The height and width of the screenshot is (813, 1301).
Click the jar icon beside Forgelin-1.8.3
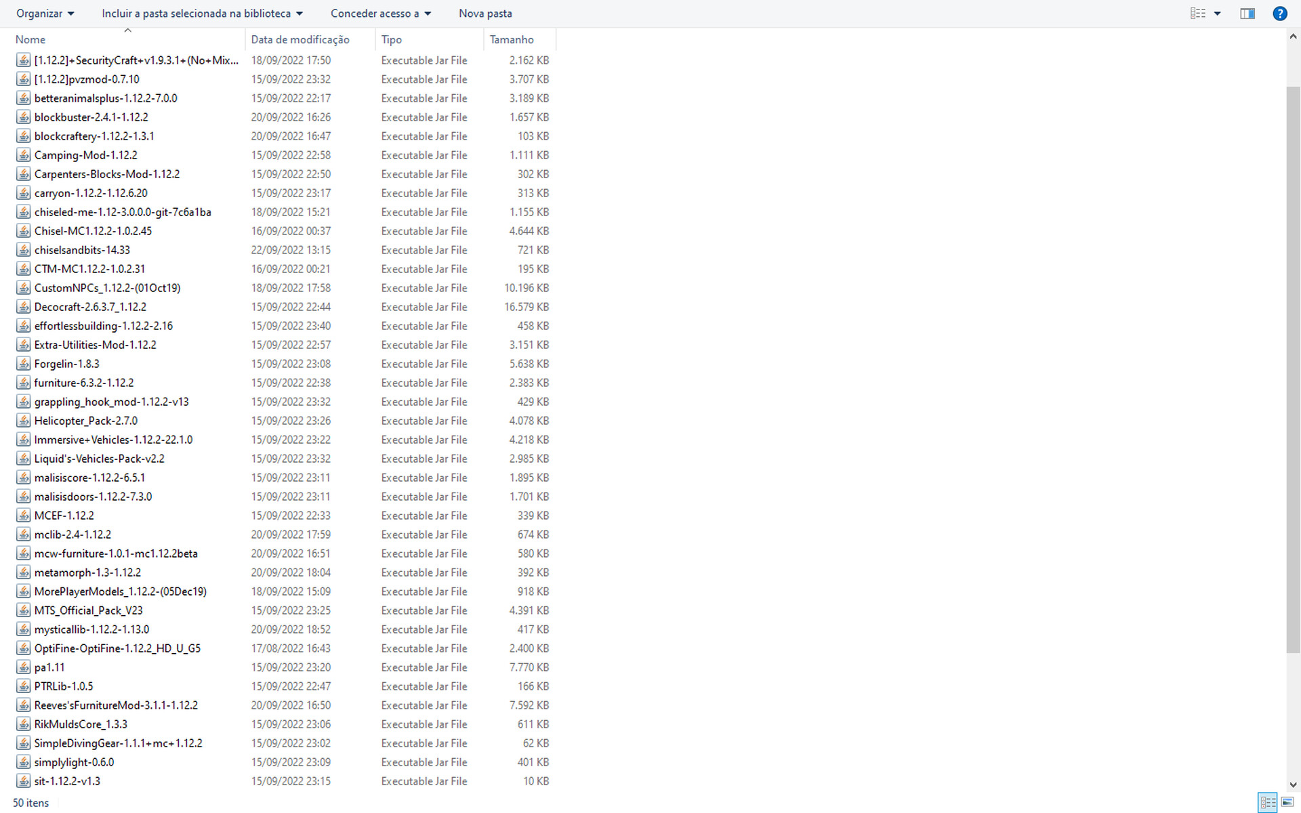point(24,364)
